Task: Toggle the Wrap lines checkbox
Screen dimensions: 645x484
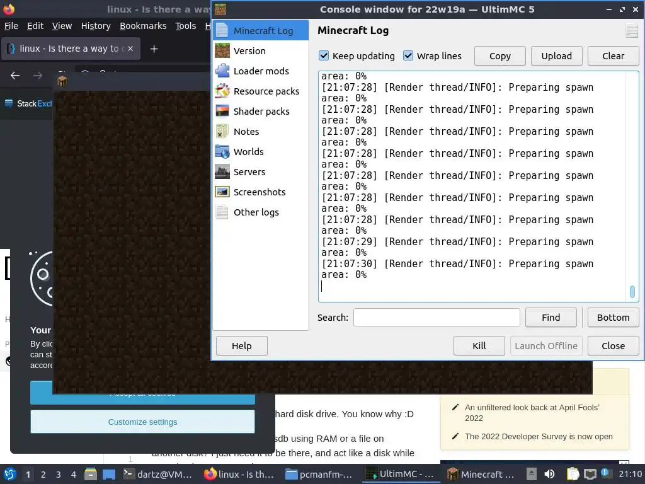Action: (x=408, y=55)
